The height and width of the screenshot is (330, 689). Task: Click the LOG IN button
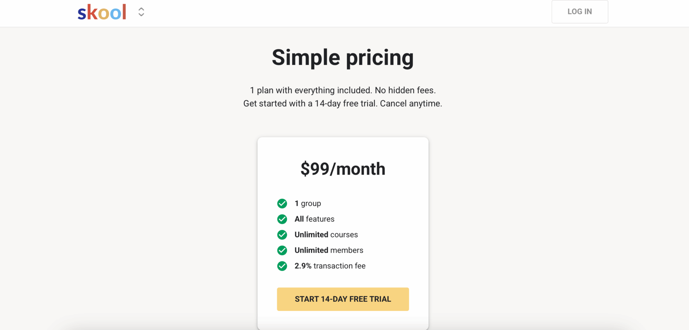580,11
